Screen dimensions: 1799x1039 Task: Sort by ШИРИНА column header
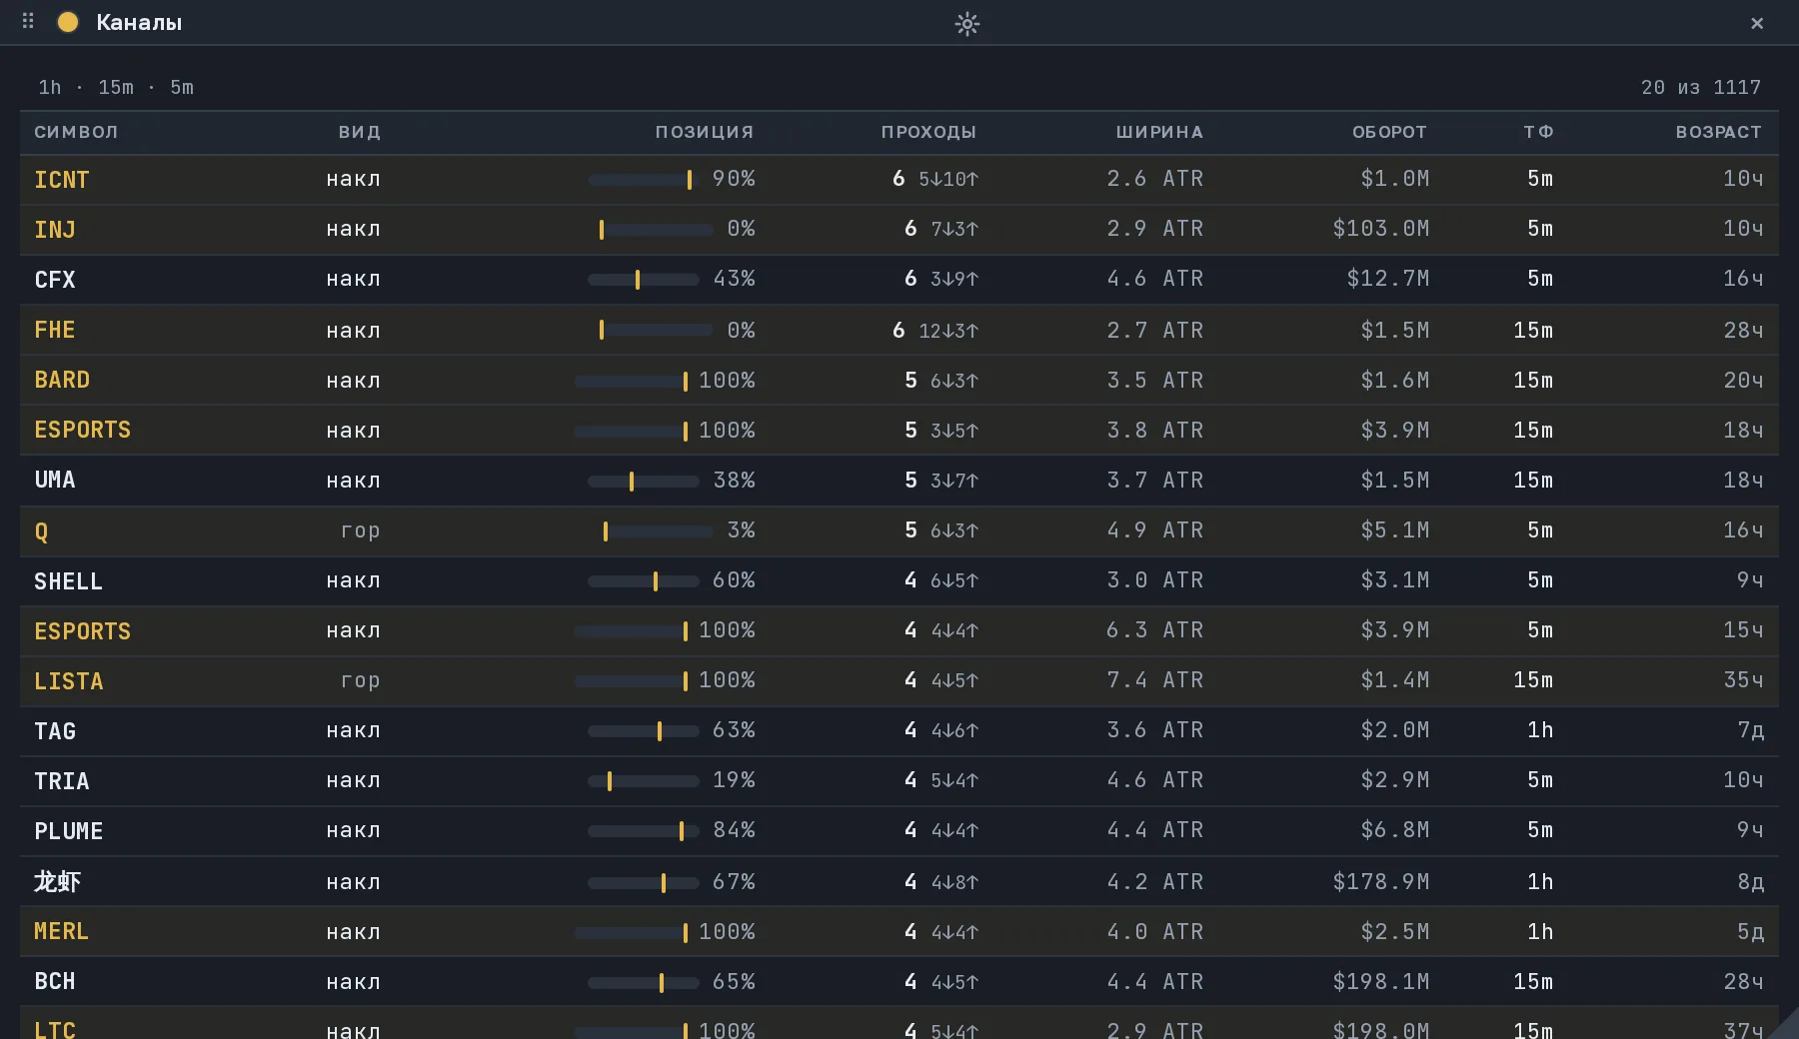point(1159,132)
